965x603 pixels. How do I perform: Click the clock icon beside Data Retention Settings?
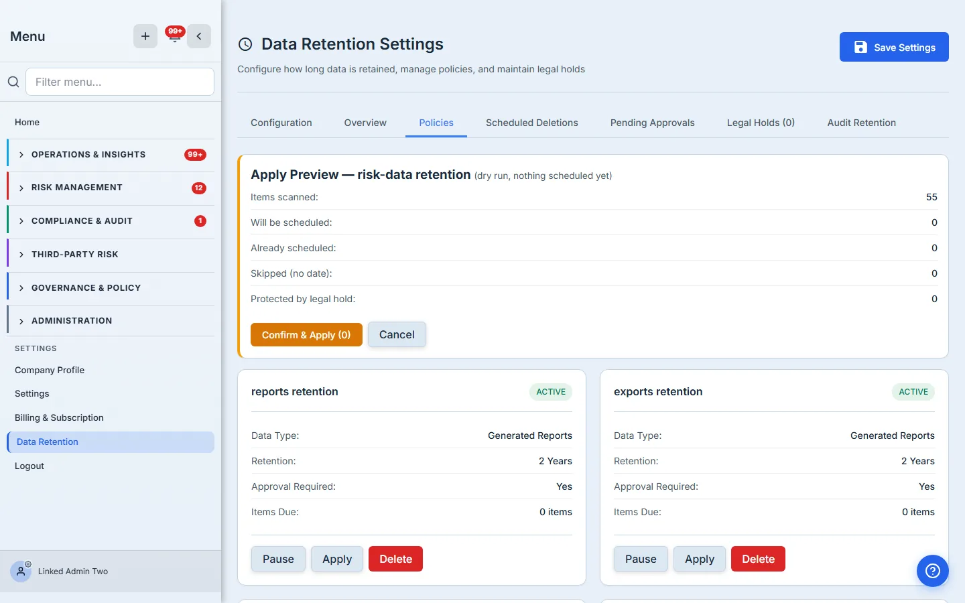(x=245, y=44)
